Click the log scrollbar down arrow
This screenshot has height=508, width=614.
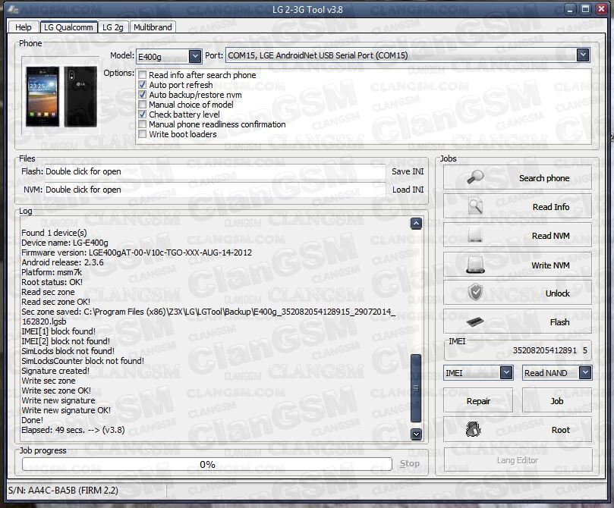coord(416,434)
